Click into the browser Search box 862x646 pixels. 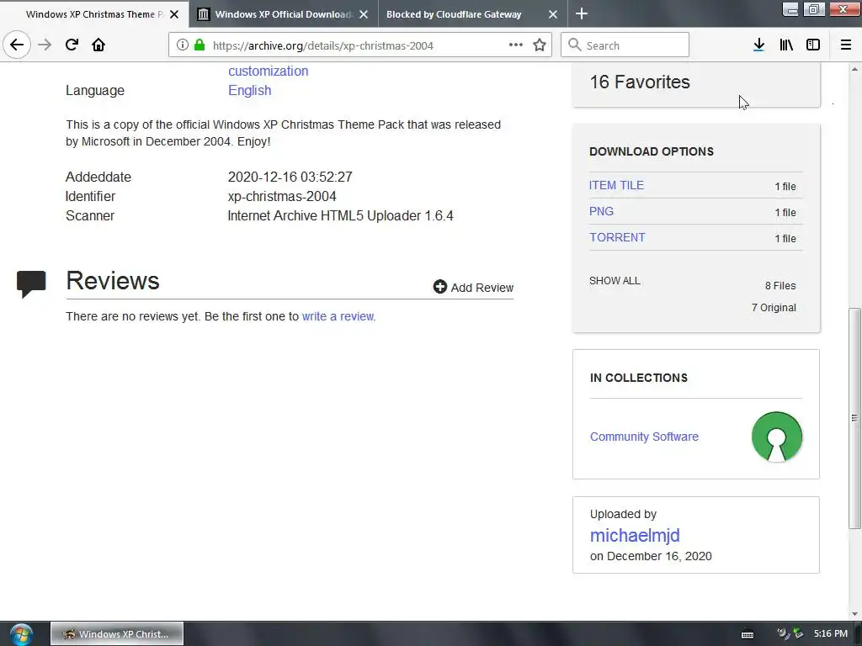[625, 45]
